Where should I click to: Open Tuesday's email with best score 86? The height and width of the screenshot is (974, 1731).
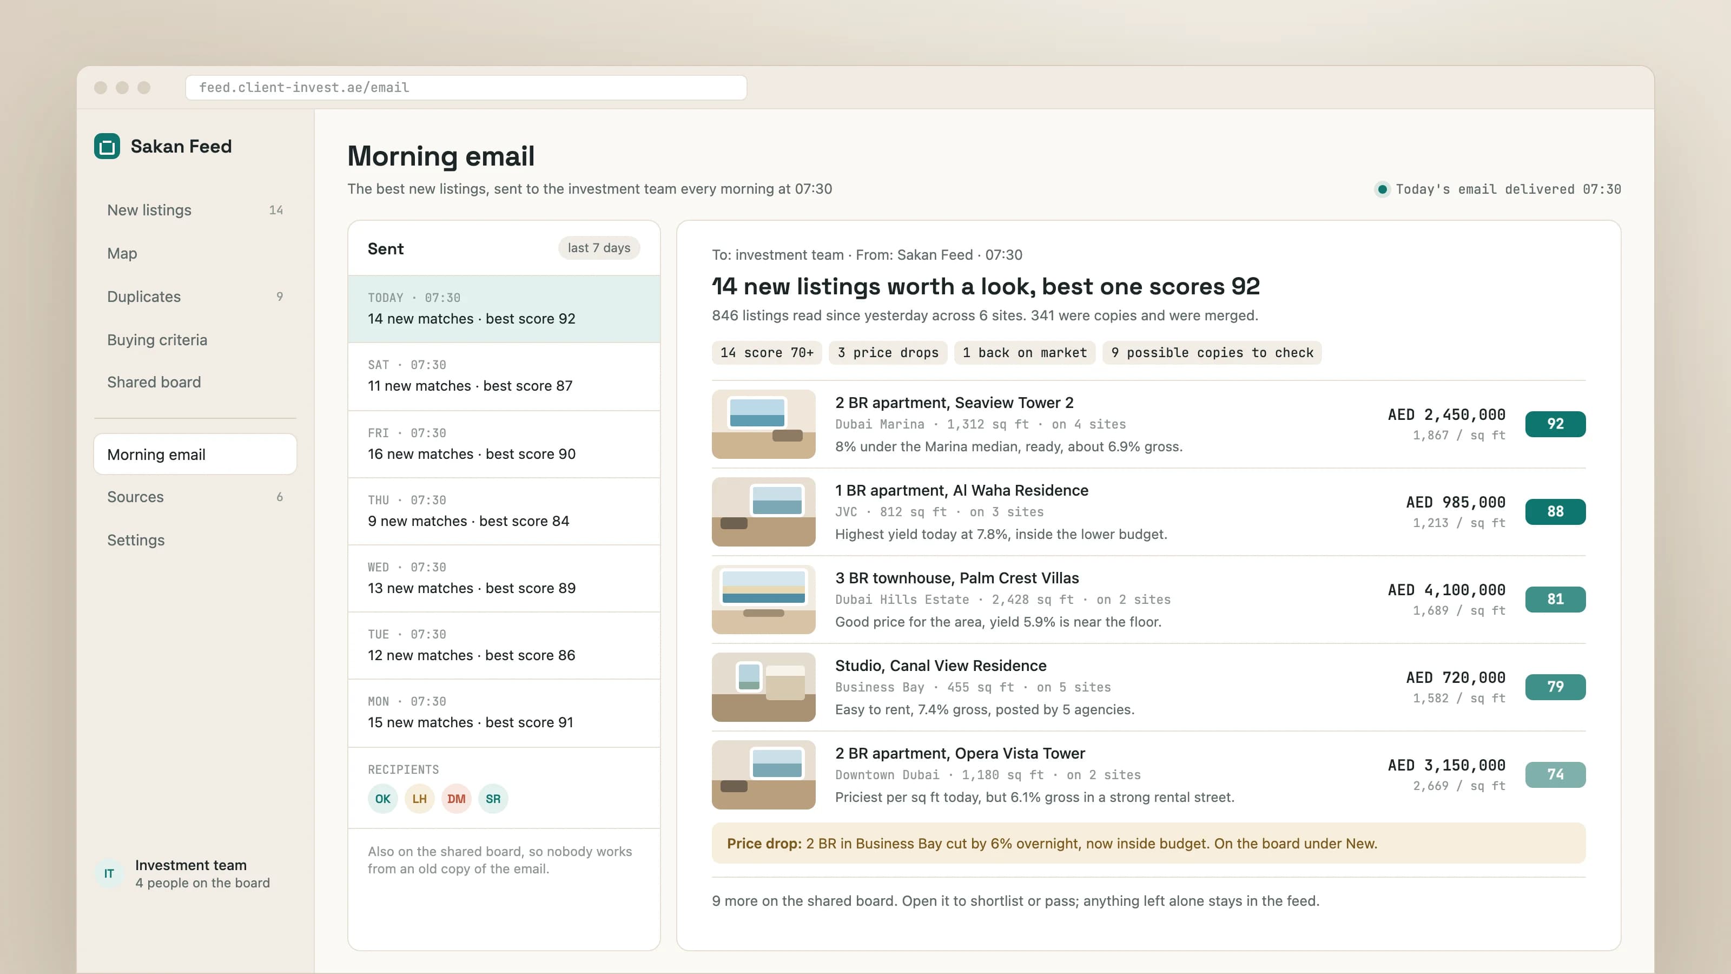[504, 646]
